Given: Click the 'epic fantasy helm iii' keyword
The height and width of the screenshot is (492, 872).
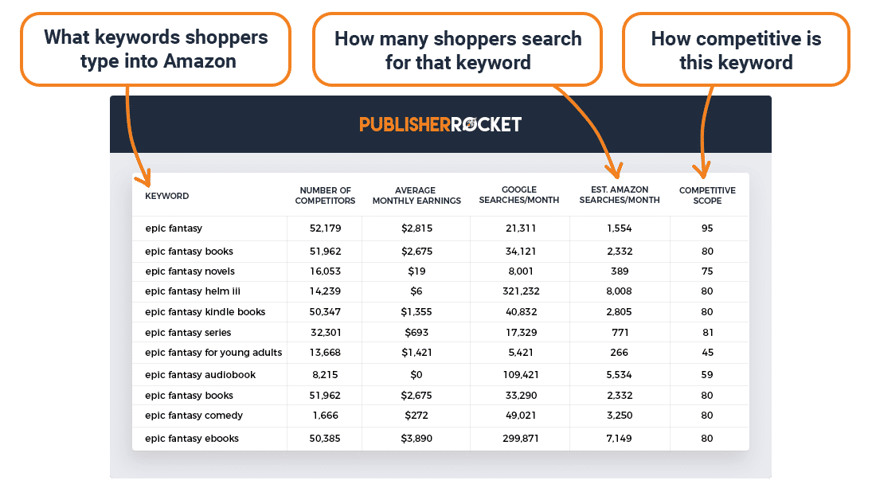Looking at the screenshot, I should 193,291.
